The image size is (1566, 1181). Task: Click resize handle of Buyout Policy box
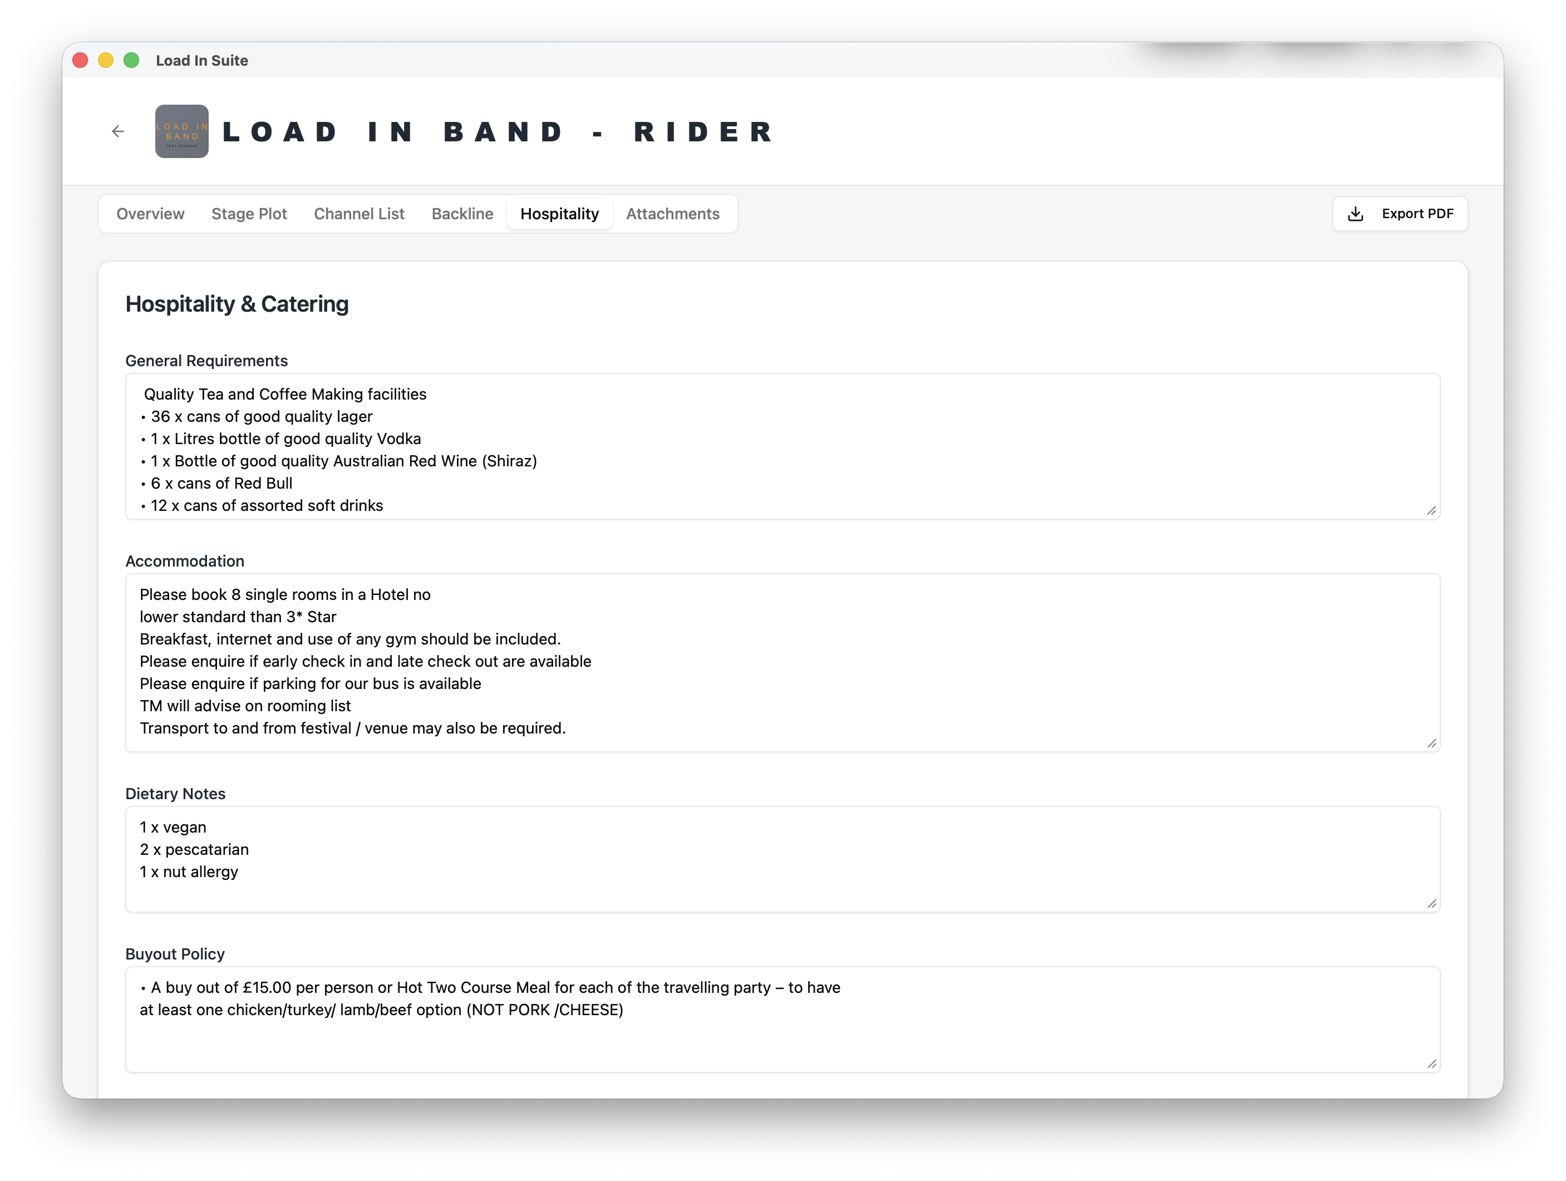[x=1431, y=1064]
